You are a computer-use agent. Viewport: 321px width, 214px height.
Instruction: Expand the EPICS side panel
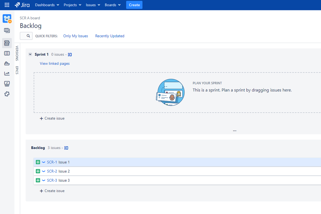pyautogui.click(x=17, y=70)
